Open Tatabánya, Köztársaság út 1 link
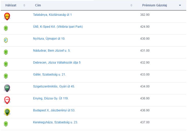Image resolution: width=188 pixels, height=132 pixels. point(52,15)
